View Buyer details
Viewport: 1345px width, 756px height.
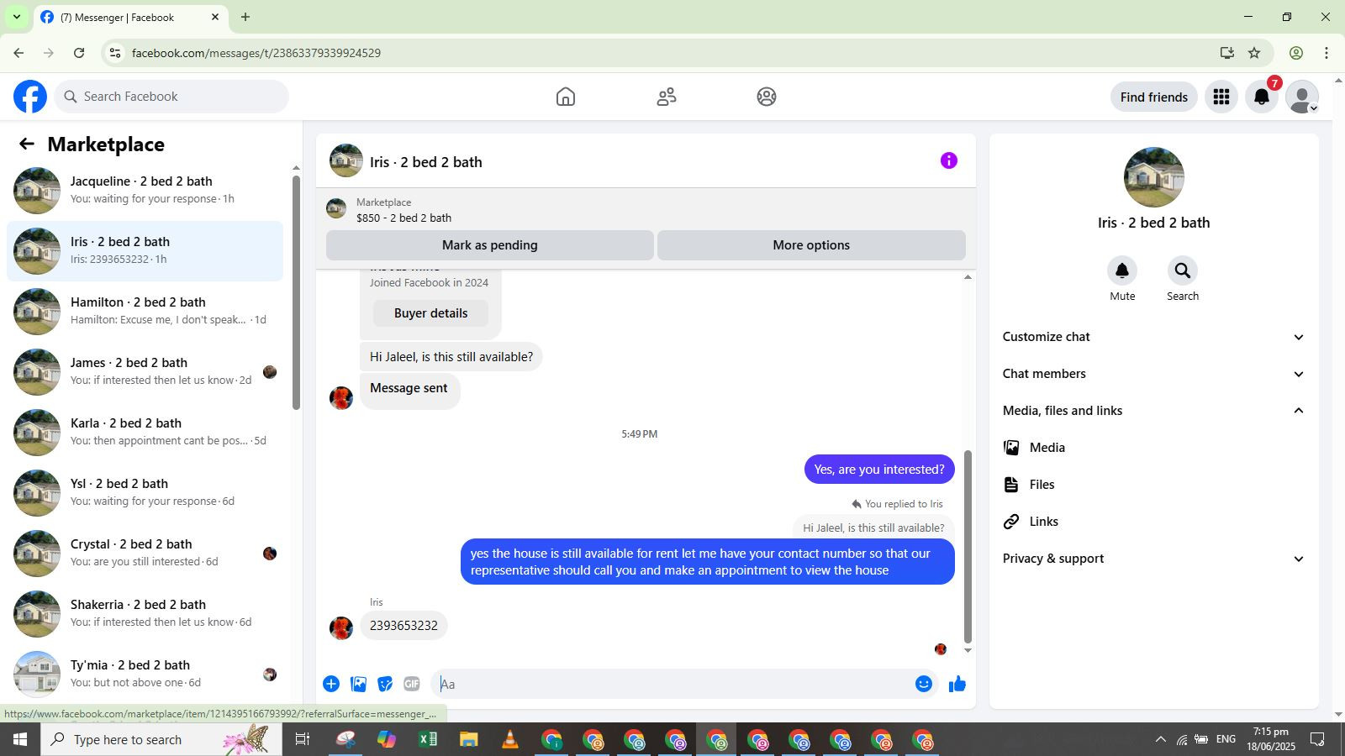[x=430, y=313]
